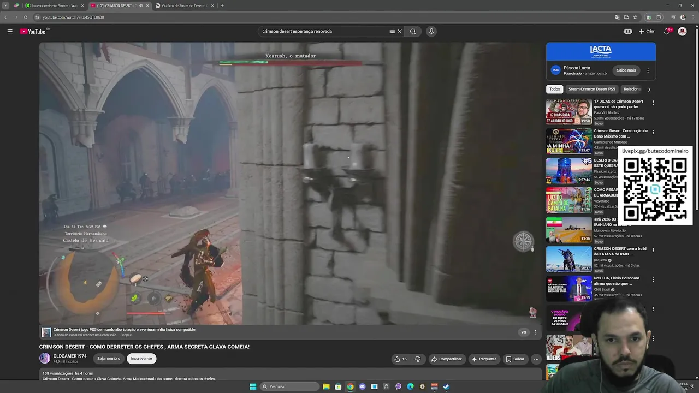Open 'Construção de Dano Máximo' video title
699x393 pixels.
click(x=621, y=133)
